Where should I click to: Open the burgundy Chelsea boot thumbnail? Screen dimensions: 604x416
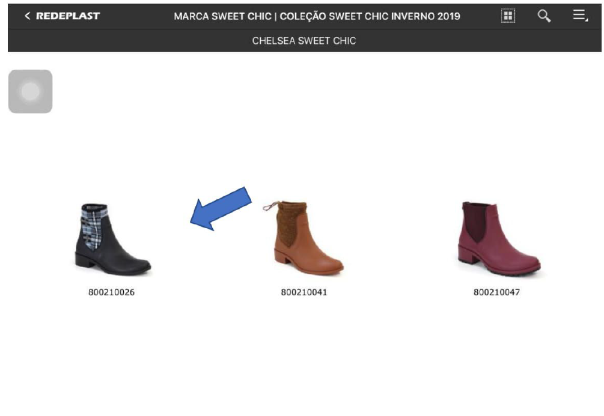(x=499, y=238)
